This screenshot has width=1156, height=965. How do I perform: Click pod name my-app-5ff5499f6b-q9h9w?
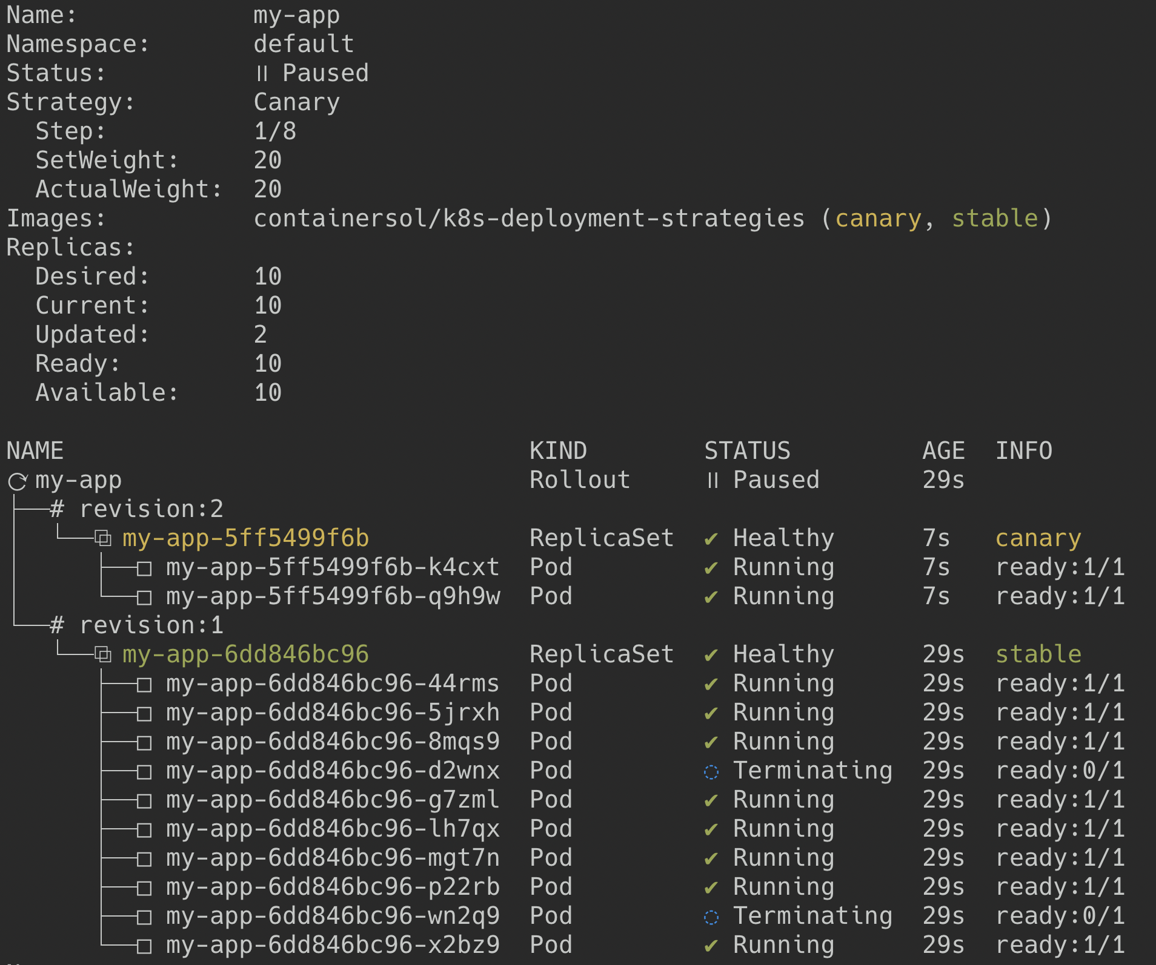point(333,596)
